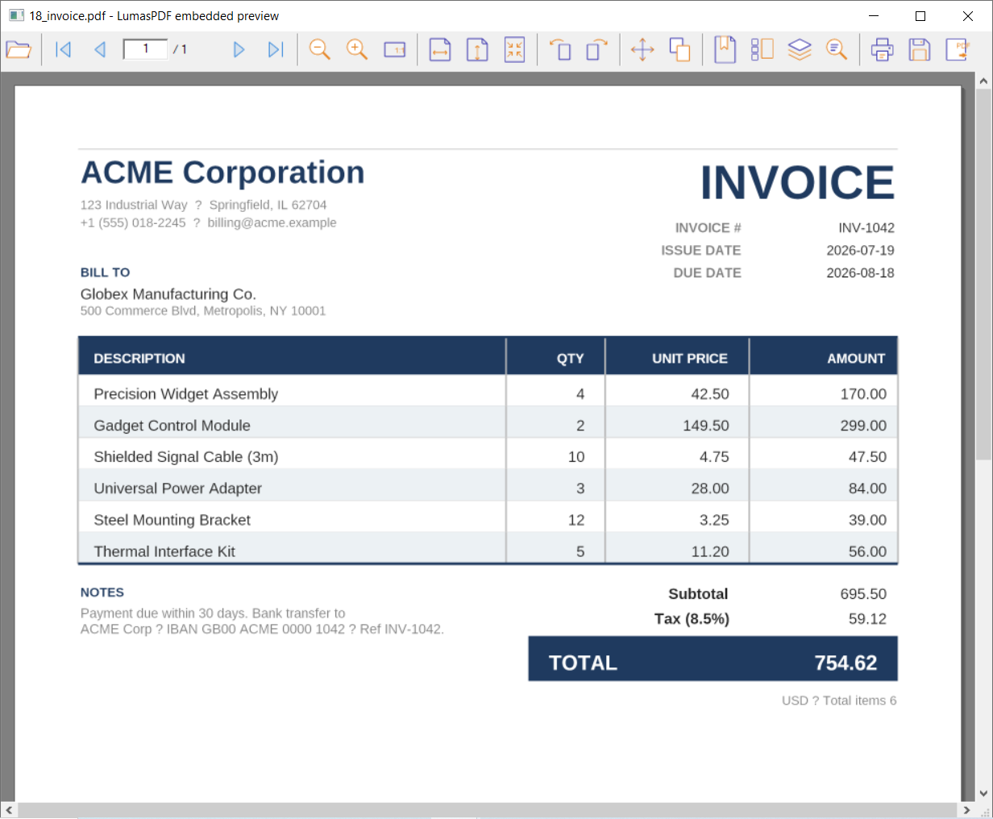Zoom in on the document
This screenshot has height=819, width=993.
tap(357, 50)
